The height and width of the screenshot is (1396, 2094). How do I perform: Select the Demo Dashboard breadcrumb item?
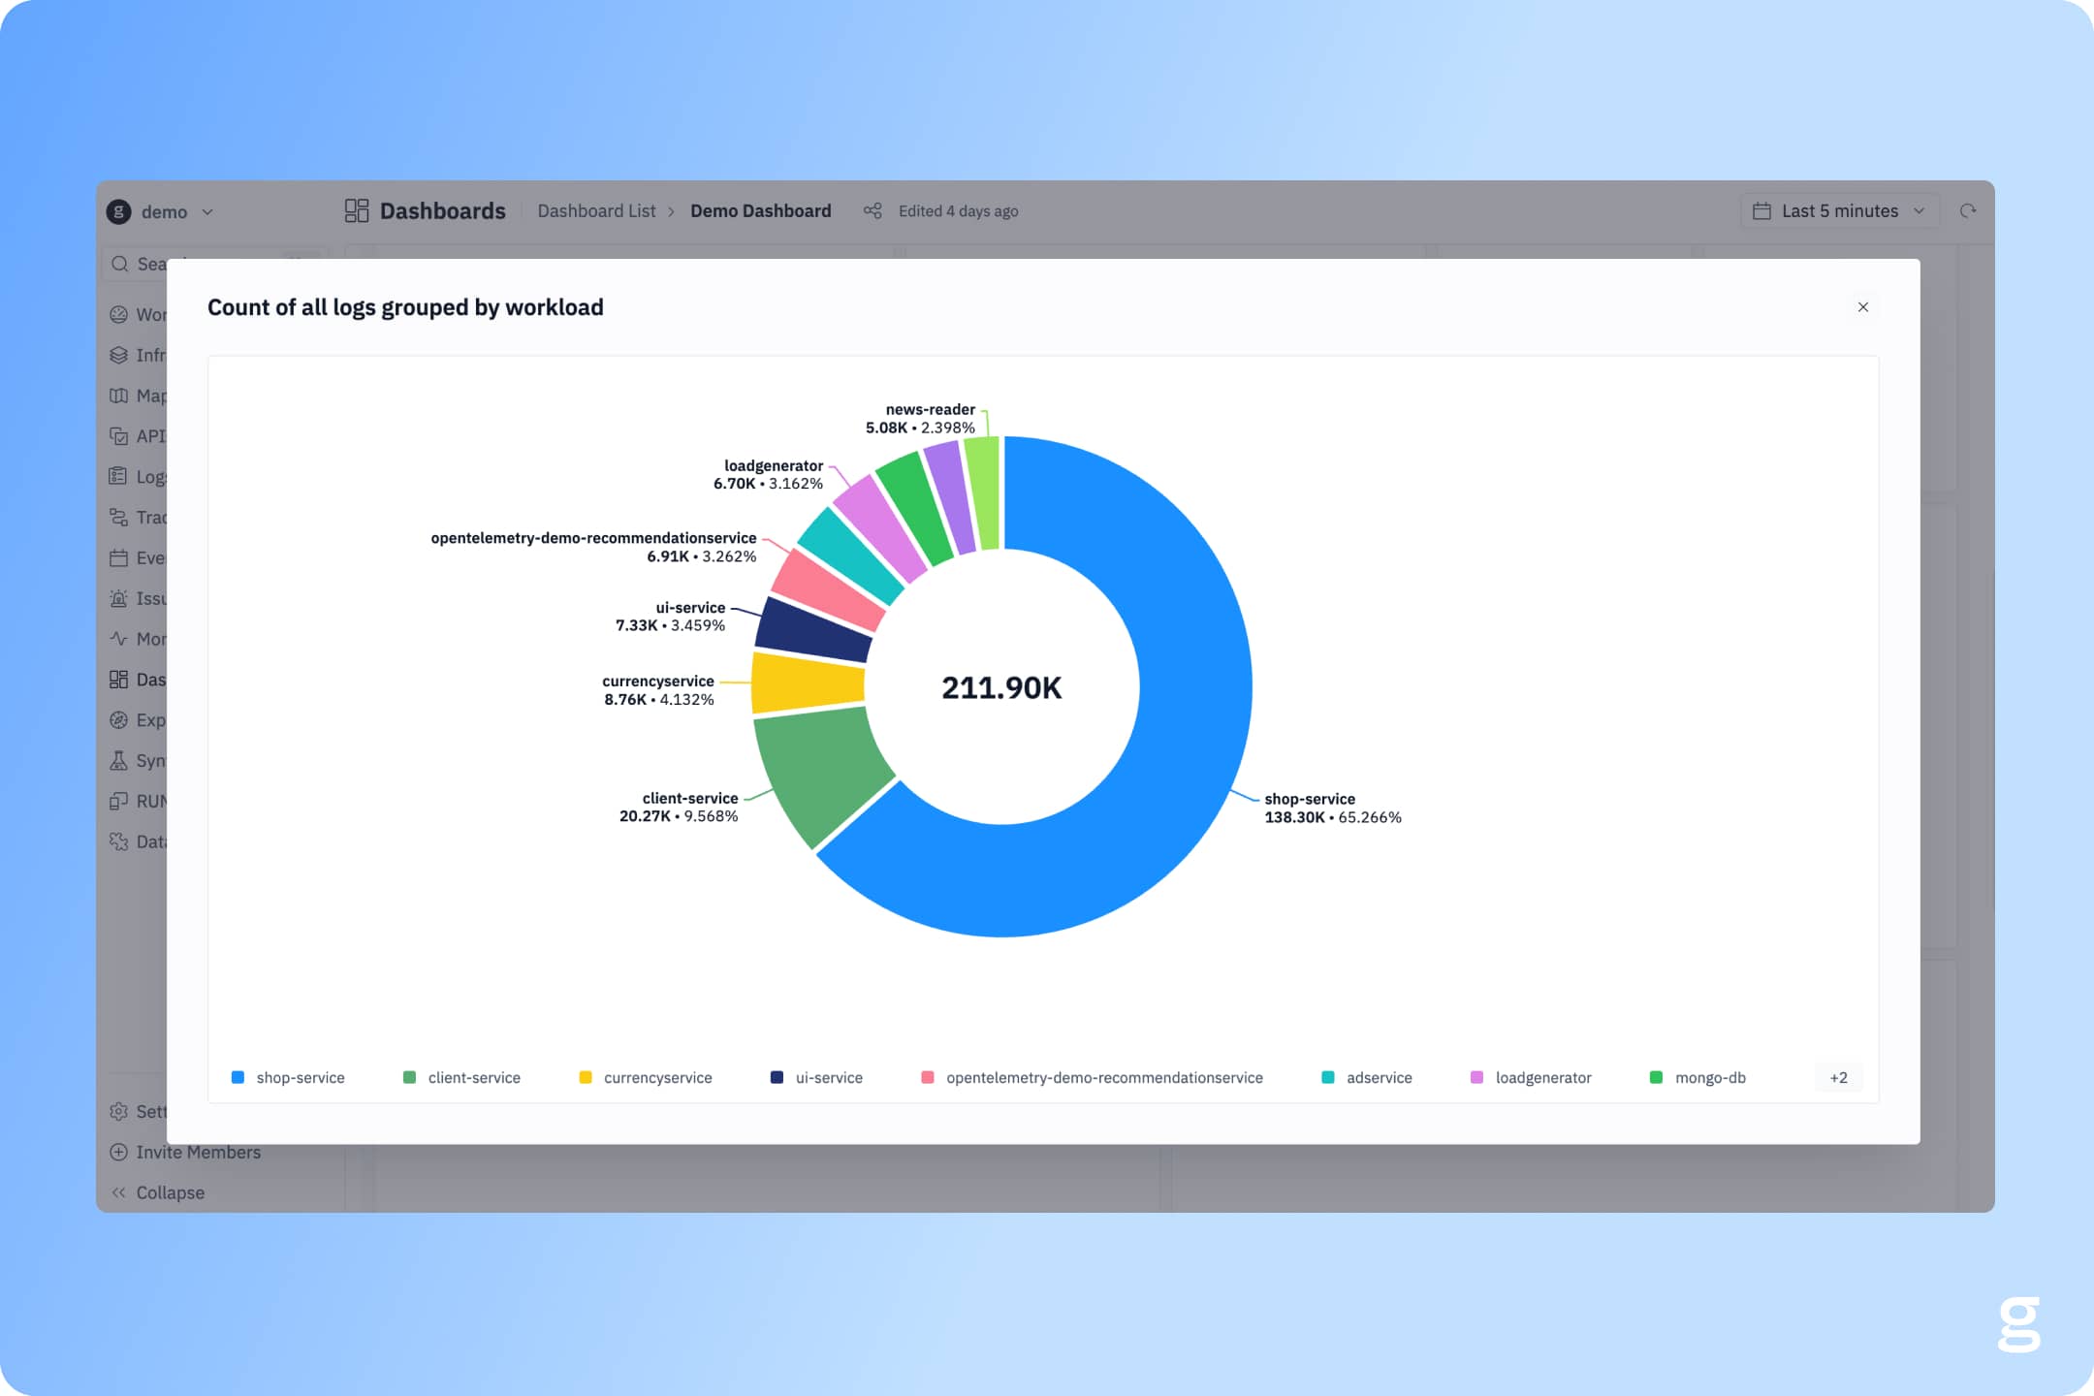click(x=760, y=211)
